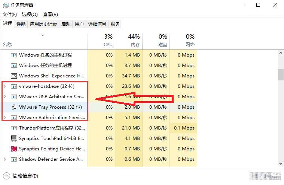Maximize the Task Manager window

258,5
